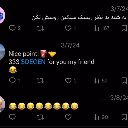Screen dimensions: 128x128
Task: View analytics showing 90 views
Action: coord(101,117)
